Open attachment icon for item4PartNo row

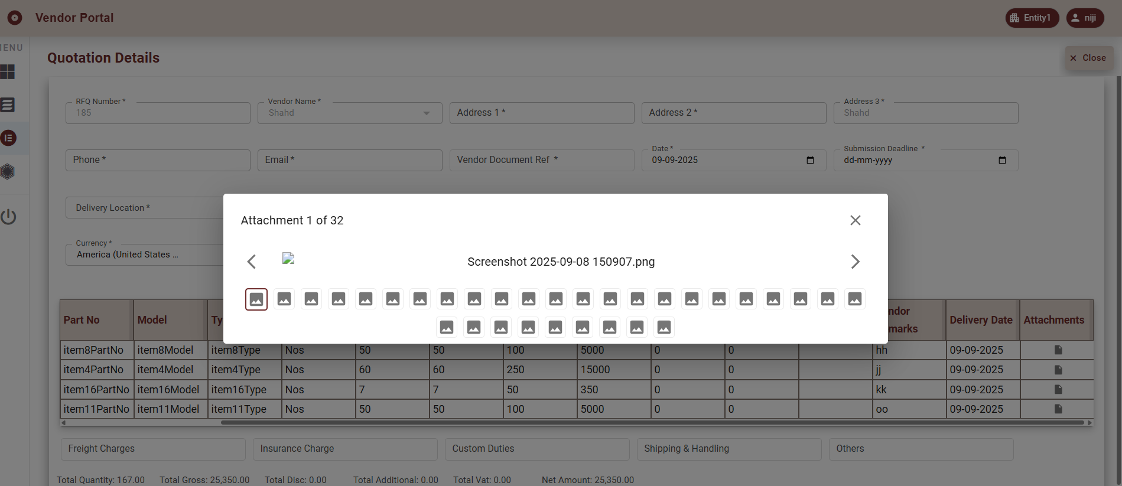point(1058,370)
